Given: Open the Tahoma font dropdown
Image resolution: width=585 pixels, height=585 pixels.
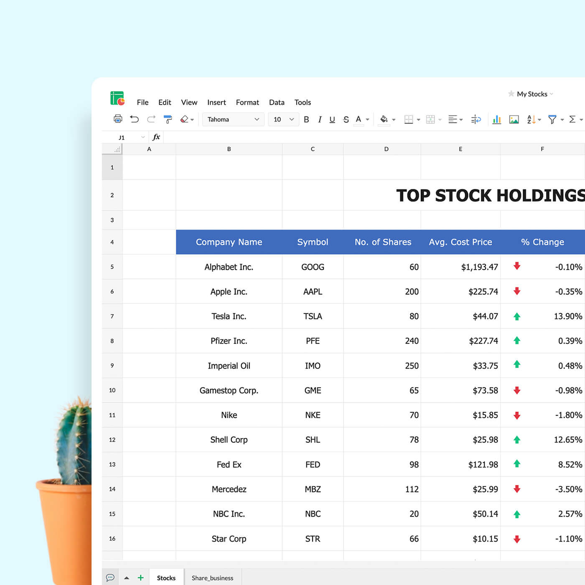Looking at the screenshot, I should tap(233, 120).
